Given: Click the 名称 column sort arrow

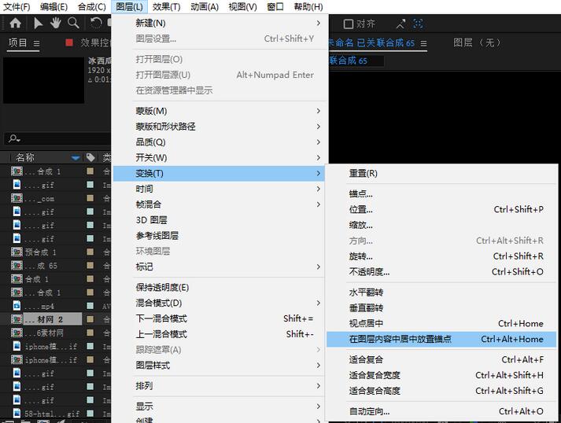Looking at the screenshot, I should click(x=76, y=157).
